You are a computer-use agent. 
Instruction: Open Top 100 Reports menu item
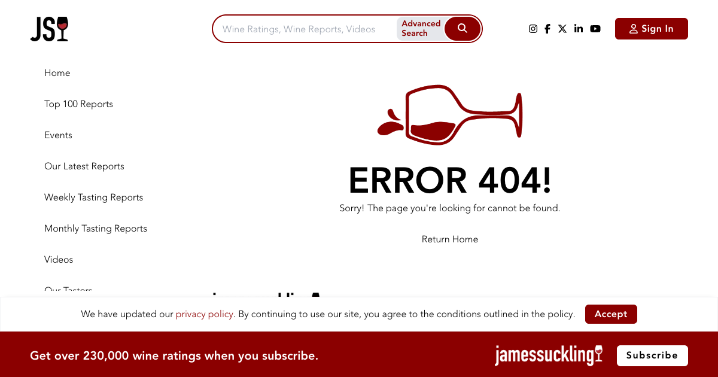click(x=78, y=104)
